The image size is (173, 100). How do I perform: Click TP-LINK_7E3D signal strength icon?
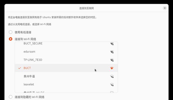click(x=112, y=60)
